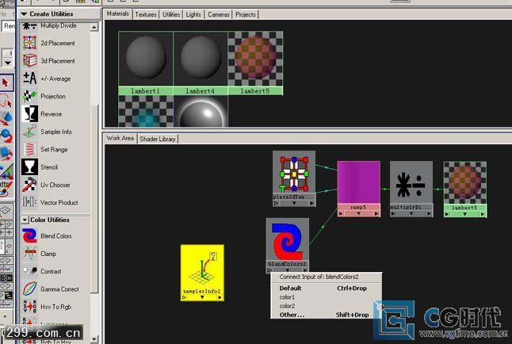Select the multiplyDivide node in graph

tap(411, 189)
